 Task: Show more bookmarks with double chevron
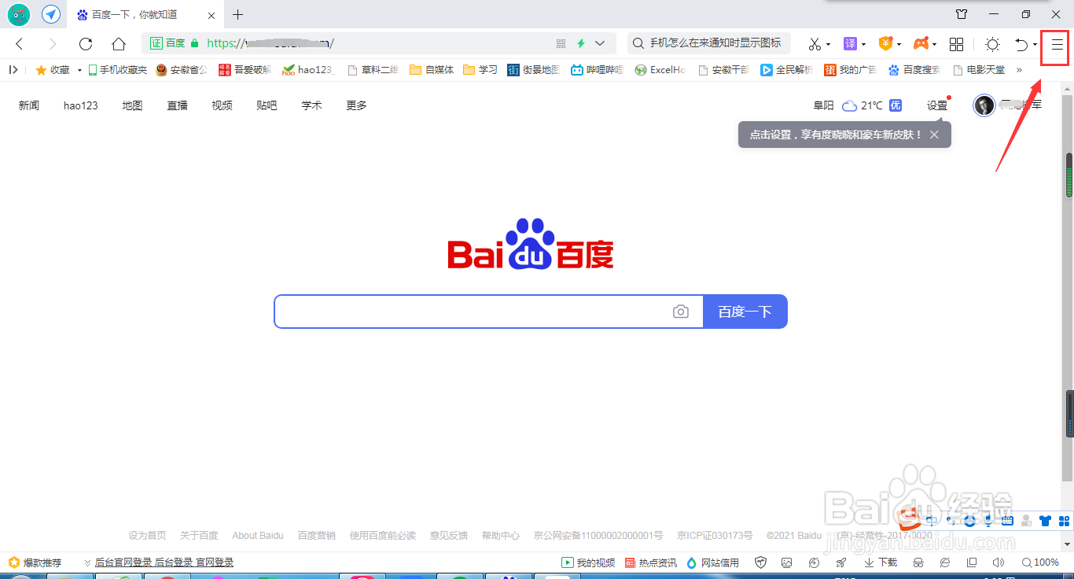(x=1020, y=69)
